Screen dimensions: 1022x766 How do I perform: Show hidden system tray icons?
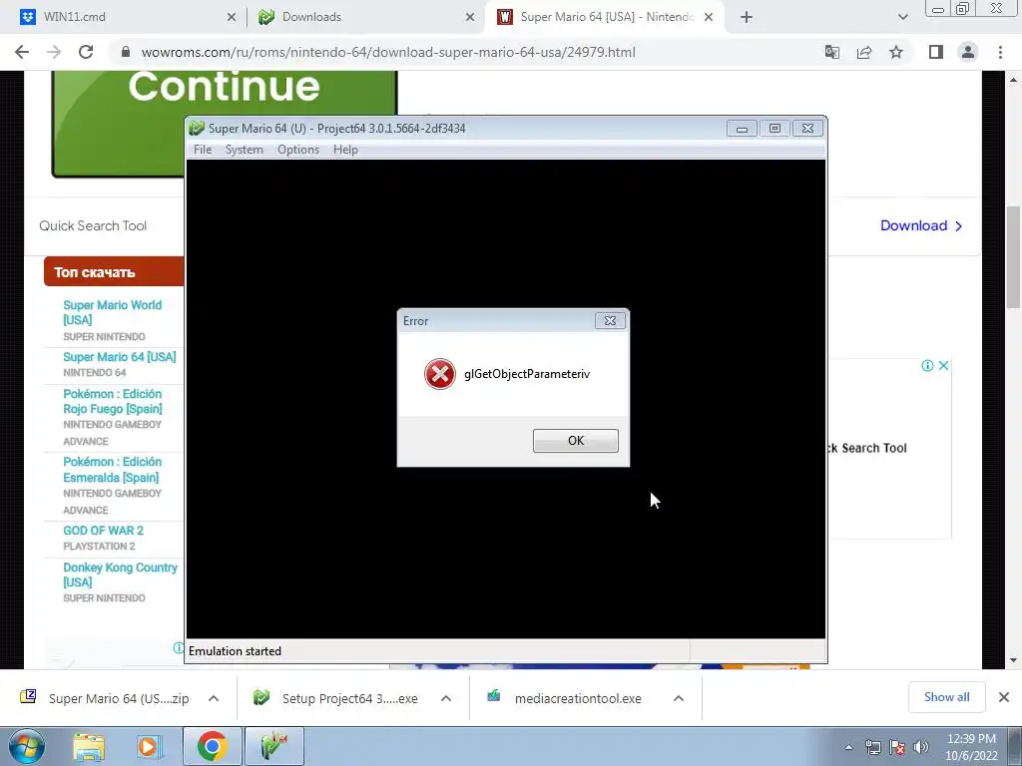click(848, 747)
